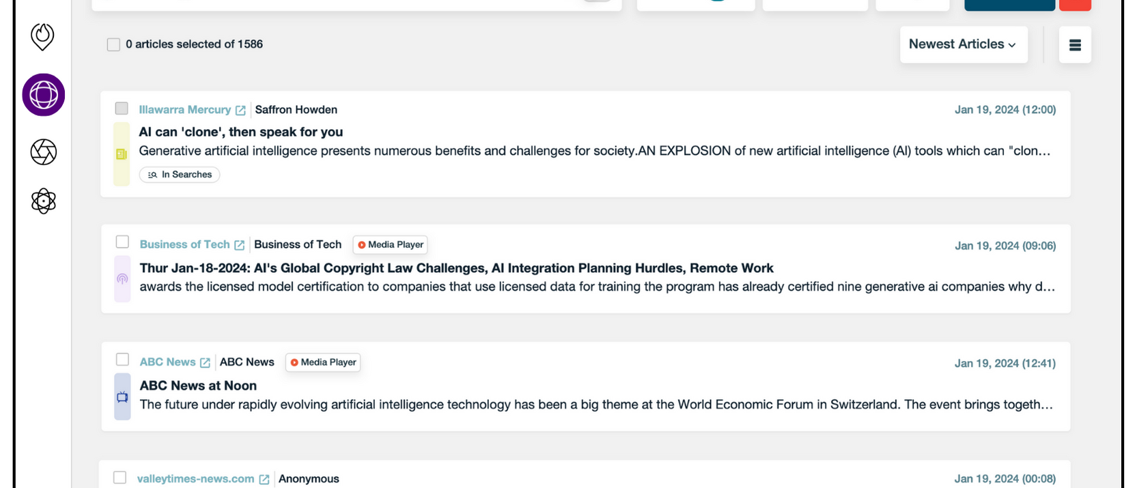Open ABC News external link icon
1137x488 pixels.
[x=205, y=362]
